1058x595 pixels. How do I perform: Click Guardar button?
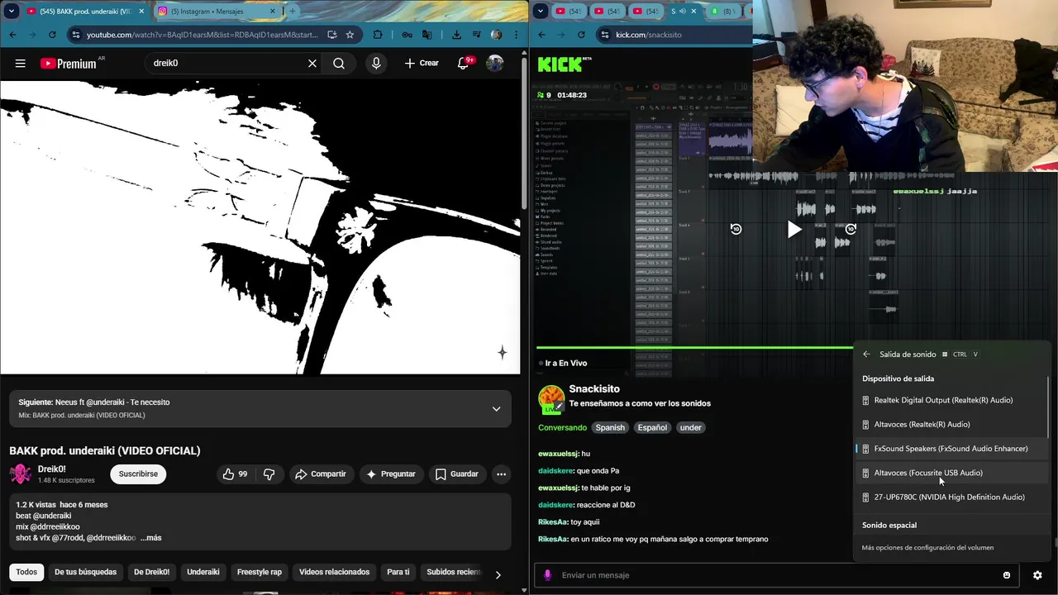click(x=456, y=474)
